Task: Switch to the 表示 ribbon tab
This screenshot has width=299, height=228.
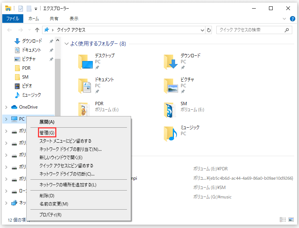Action: 74,18
